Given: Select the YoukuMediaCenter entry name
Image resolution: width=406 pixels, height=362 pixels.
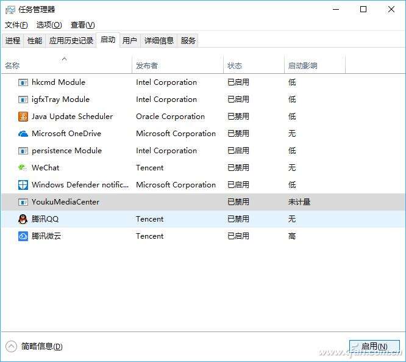Looking at the screenshot, I should (65, 202).
